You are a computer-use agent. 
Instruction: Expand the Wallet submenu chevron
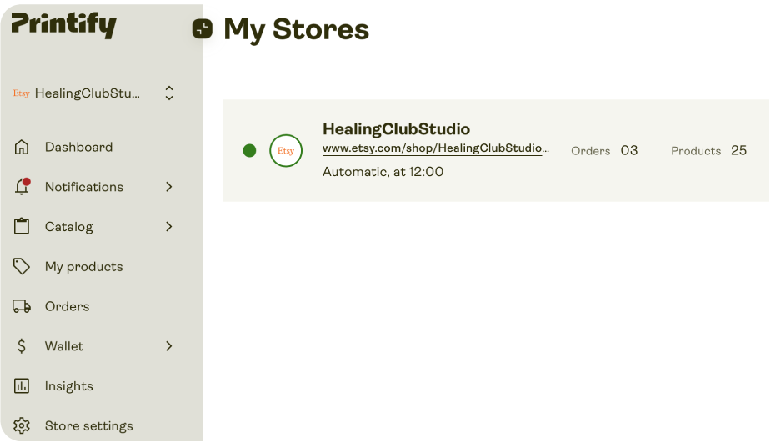tap(169, 346)
